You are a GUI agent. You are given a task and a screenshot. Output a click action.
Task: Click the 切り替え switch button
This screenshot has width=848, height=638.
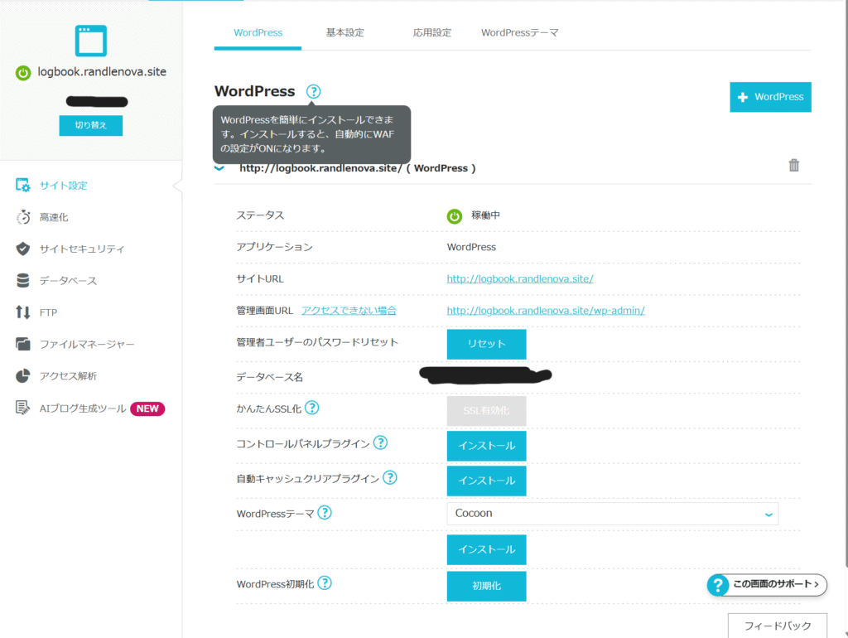[90, 125]
